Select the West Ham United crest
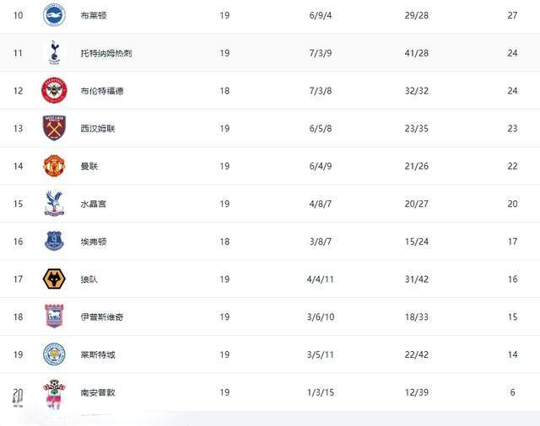The width and height of the screenshot is (540, 426). pyautogui.click(x=54, y=128)
